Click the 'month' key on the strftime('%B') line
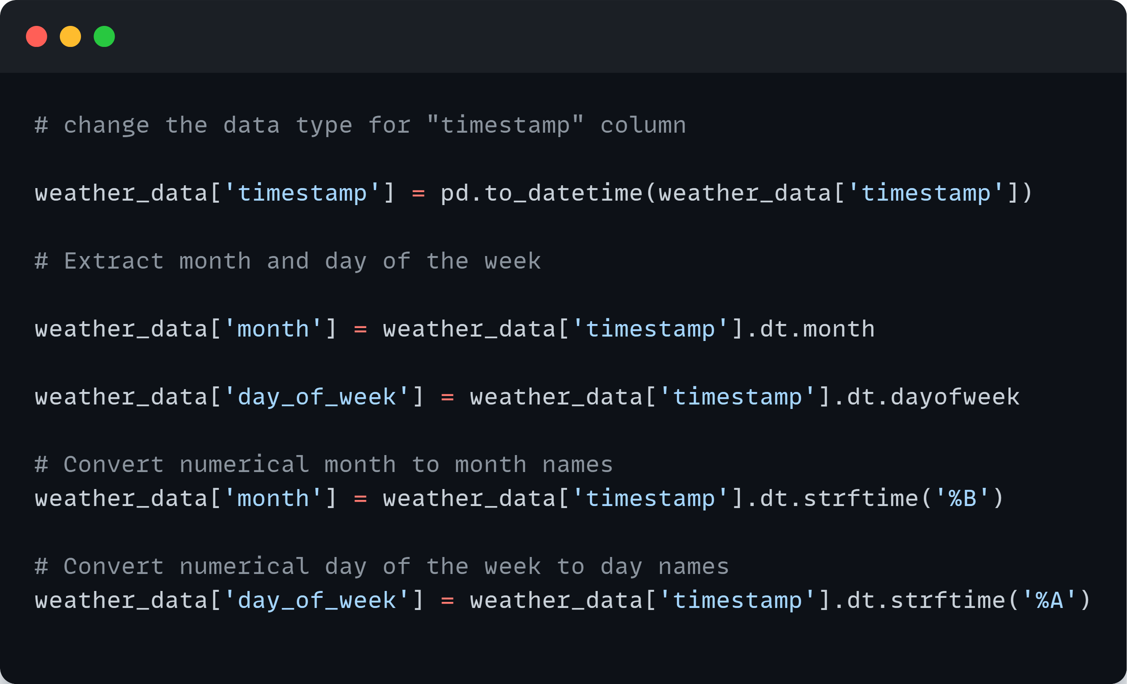The height and width of the screenshot is (684, 1127). click(x=273, y=498)
